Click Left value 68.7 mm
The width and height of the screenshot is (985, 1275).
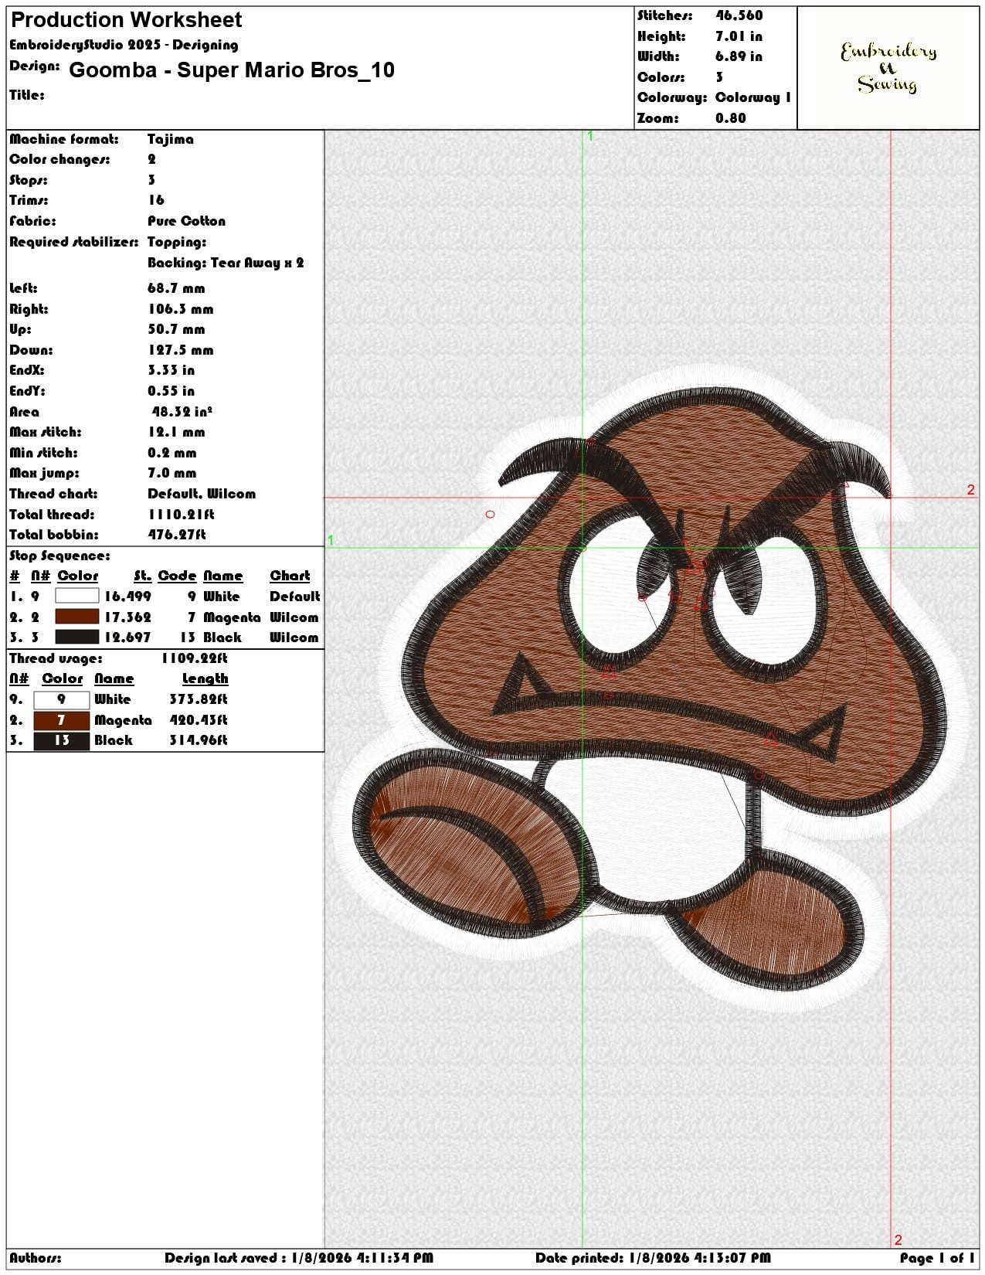tap(176, 288)
